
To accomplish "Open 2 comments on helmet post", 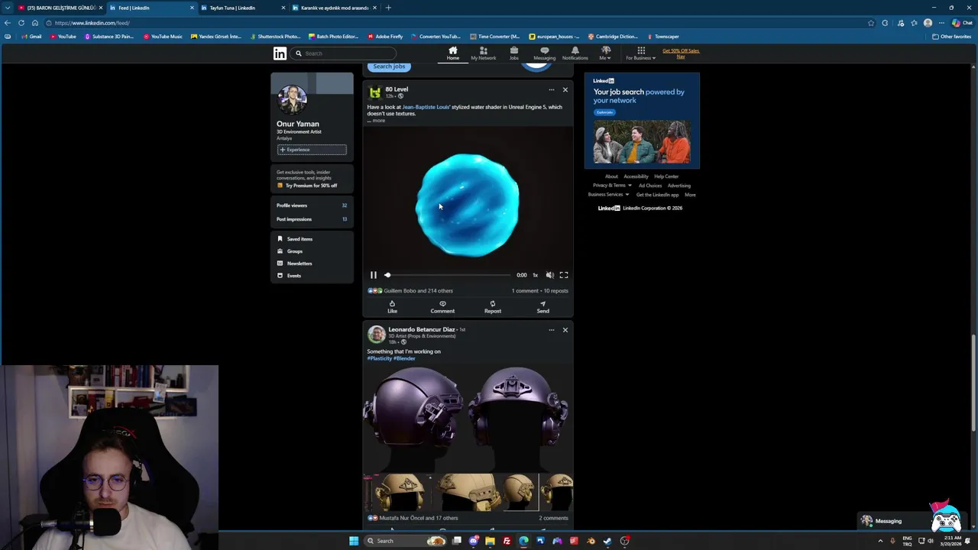I will (553, 518).
